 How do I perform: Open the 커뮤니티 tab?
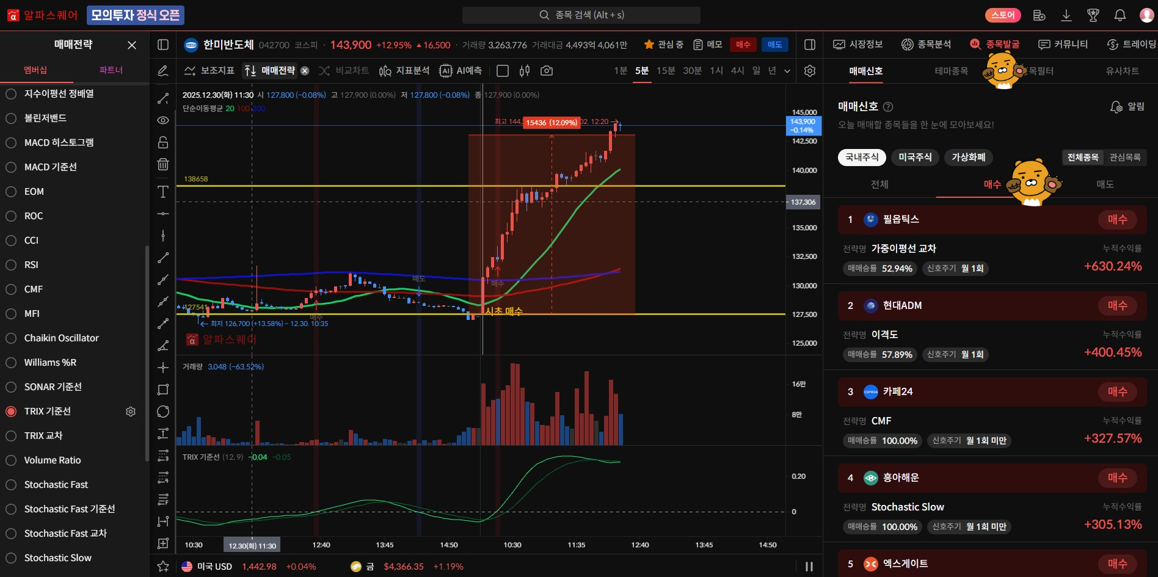[1063, 45]
